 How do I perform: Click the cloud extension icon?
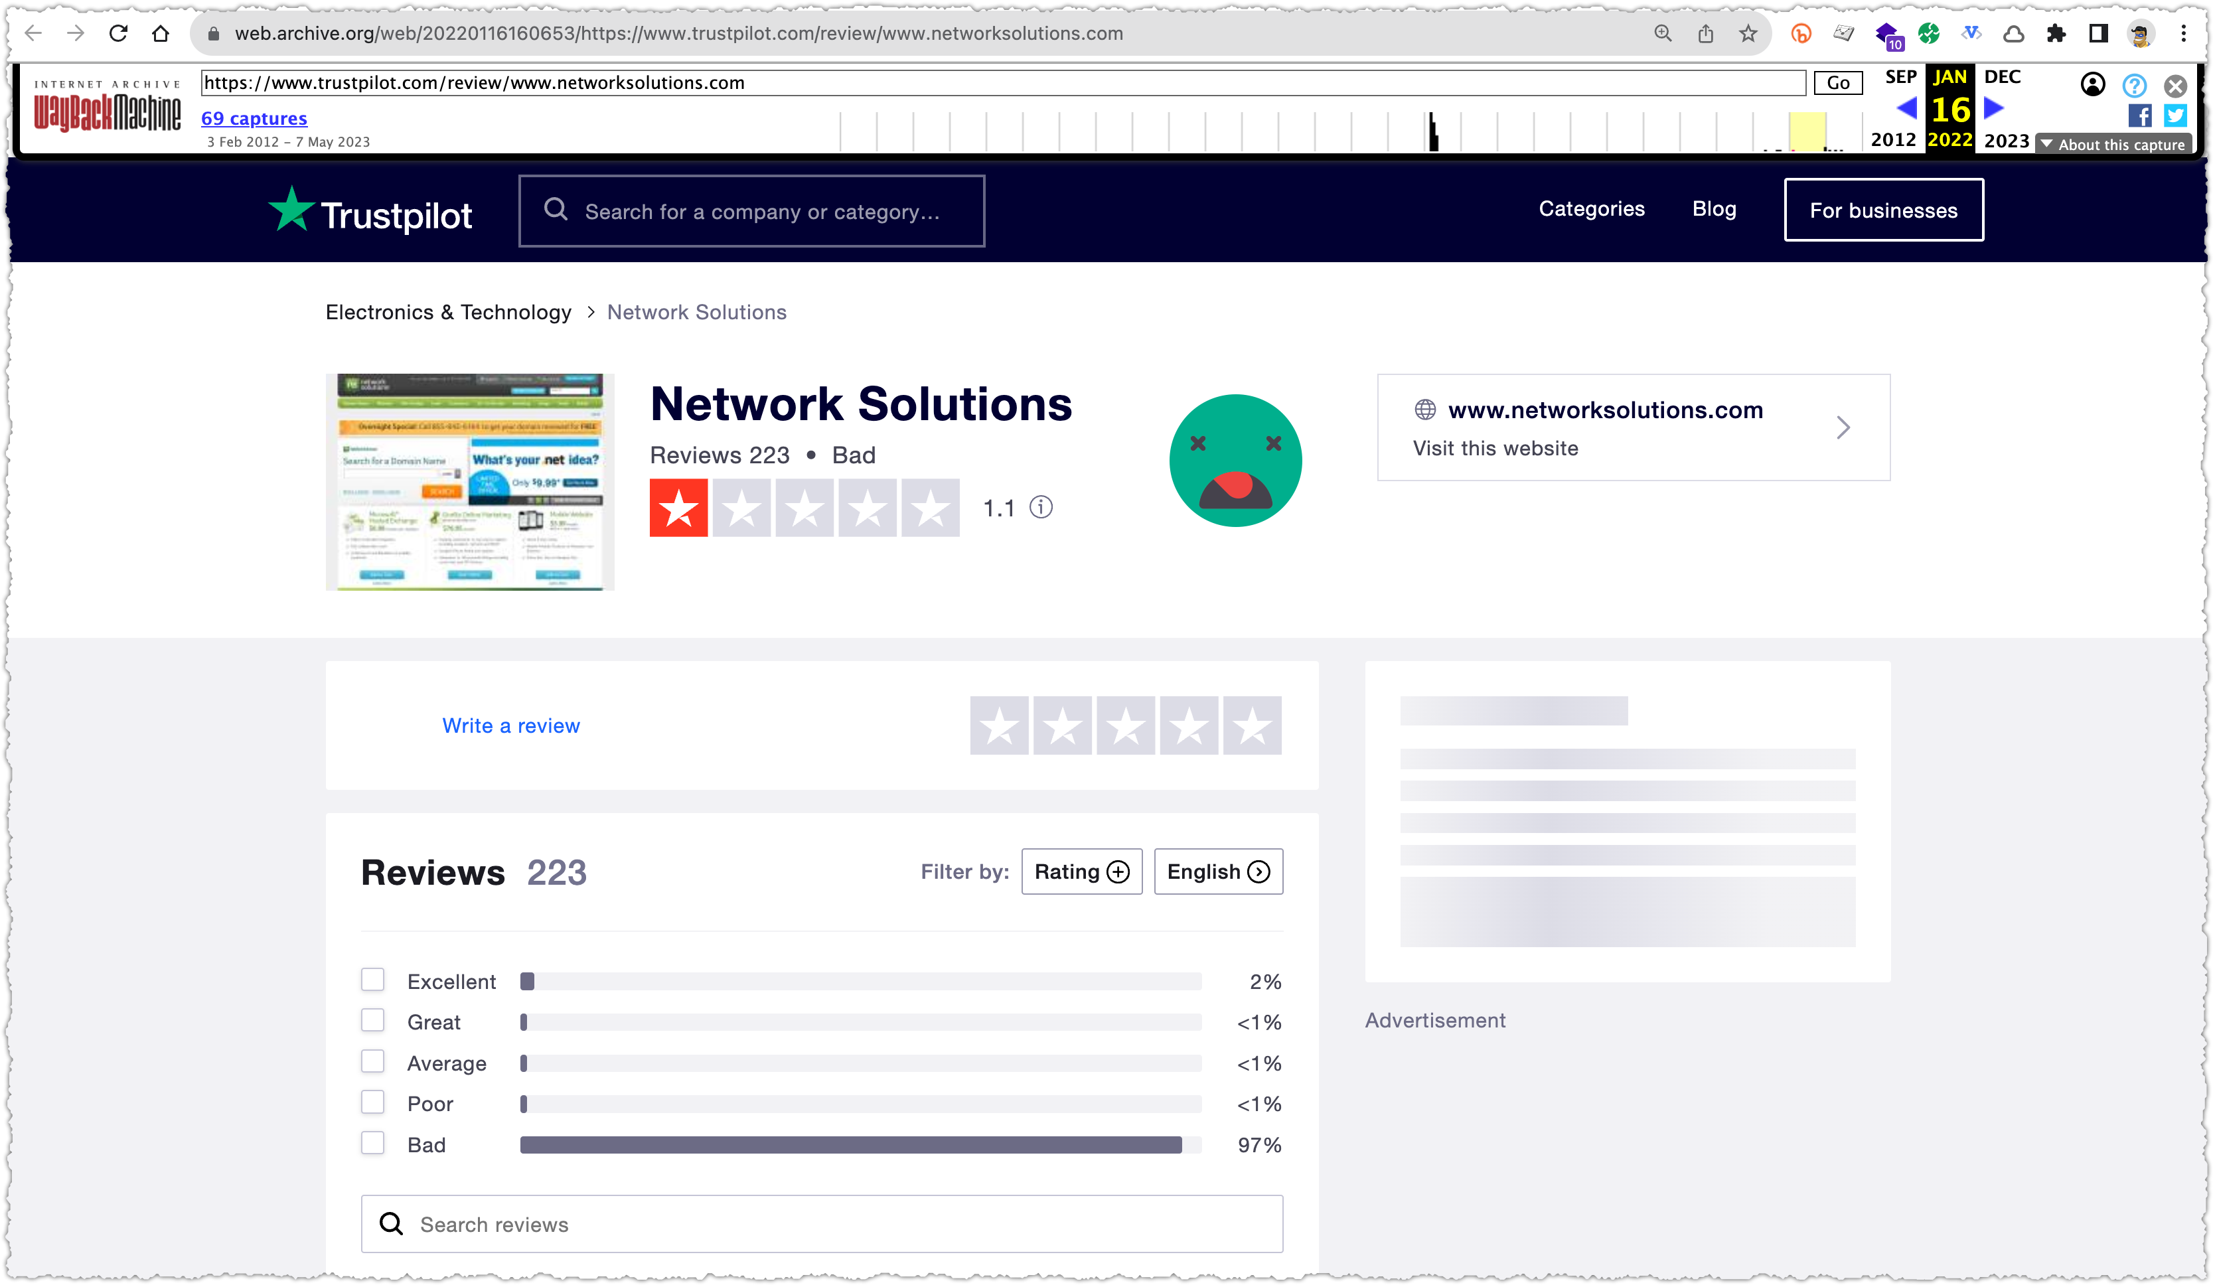click(2014, 33)
